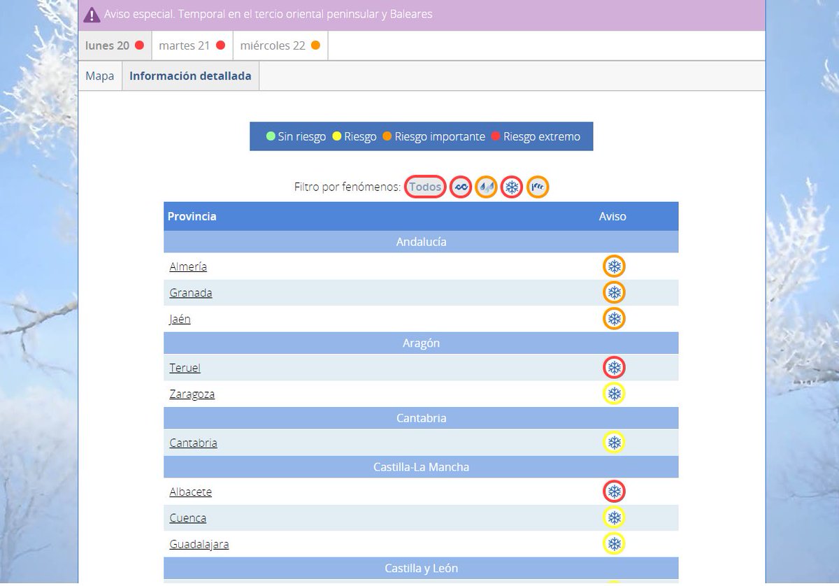Click the Aragón region header row

pyautogui.click(x=421, y=343)
